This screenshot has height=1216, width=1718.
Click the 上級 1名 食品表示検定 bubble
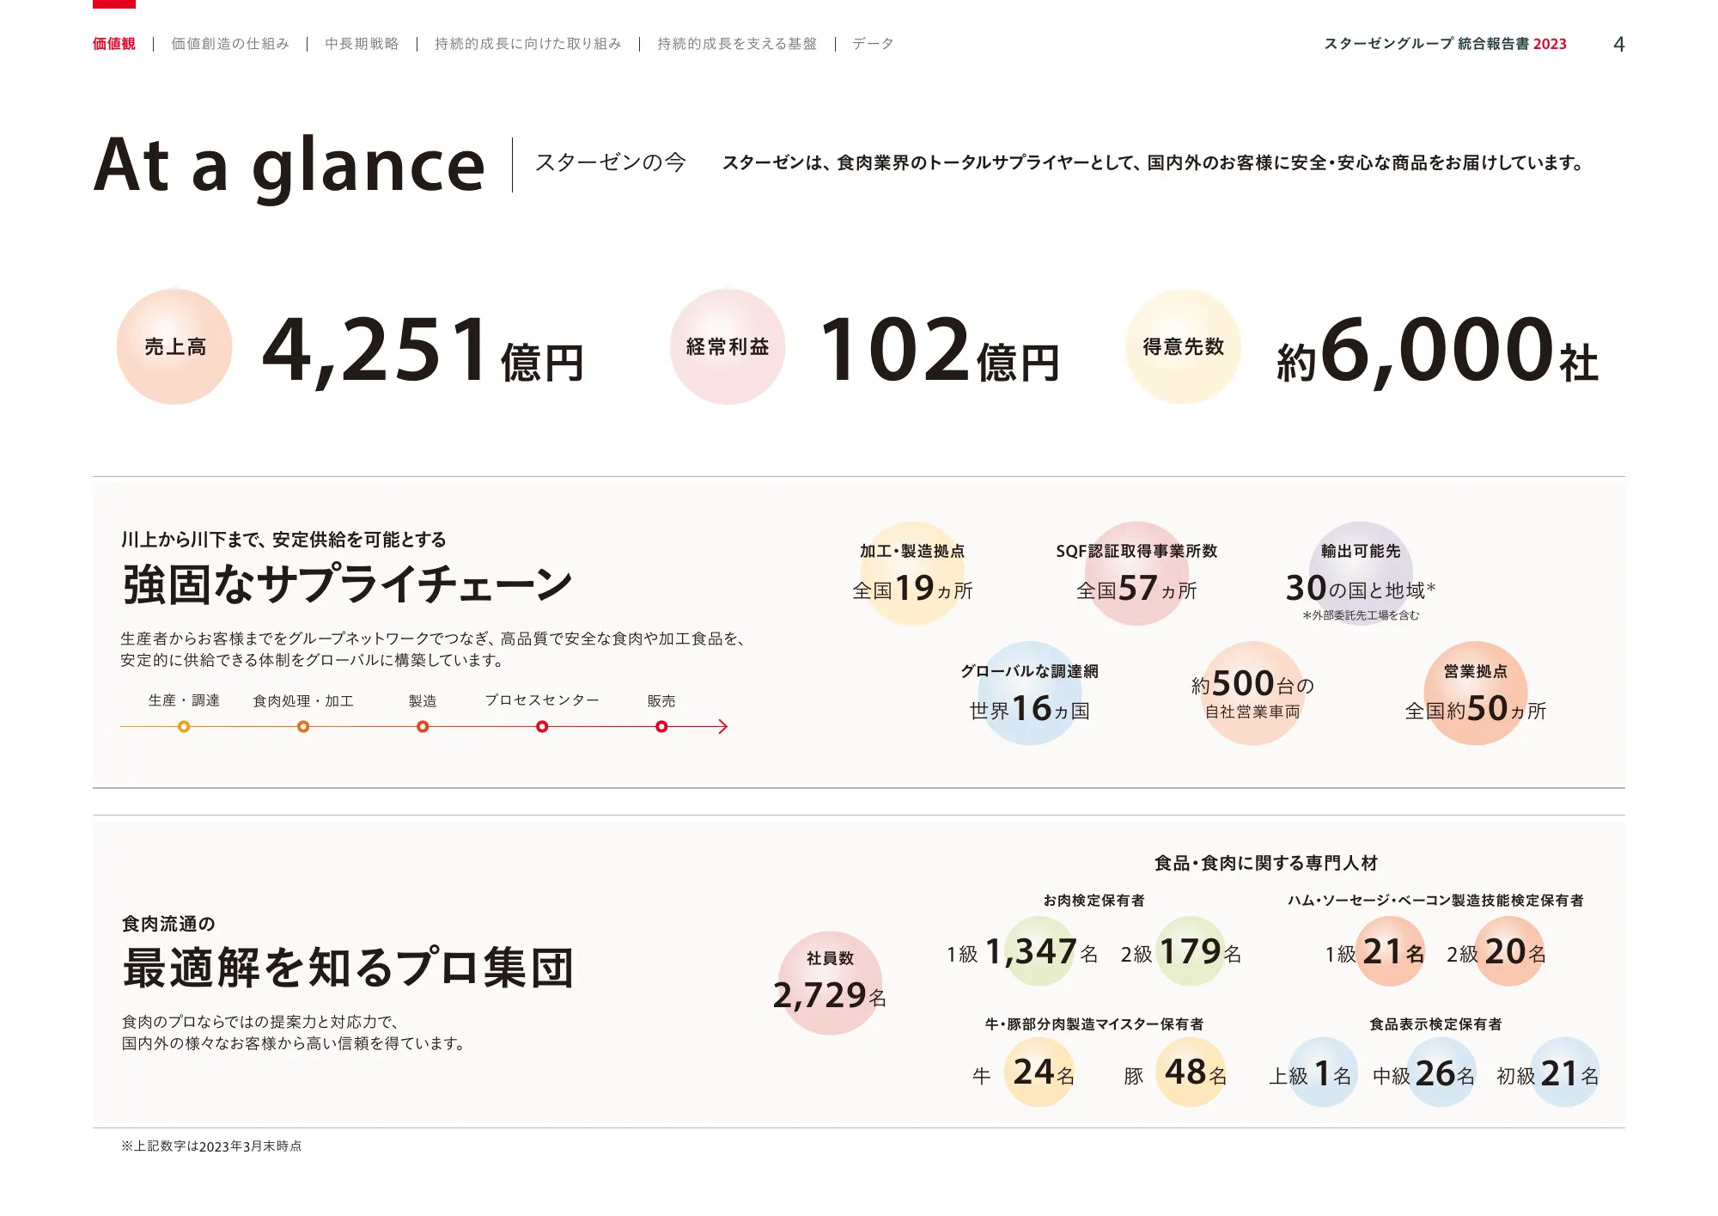pos(1324,1072)
